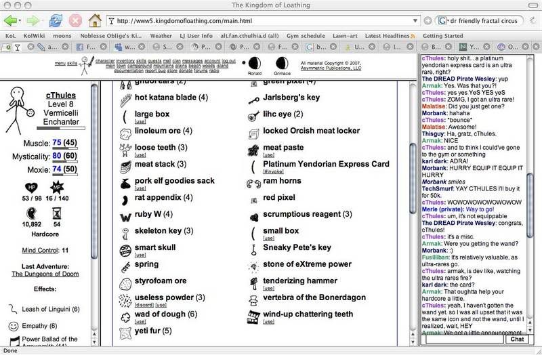Viewport: 542px width, 355px height.
Task: Click the Ronald moon phase icon
Action: [x=255, y=63]
